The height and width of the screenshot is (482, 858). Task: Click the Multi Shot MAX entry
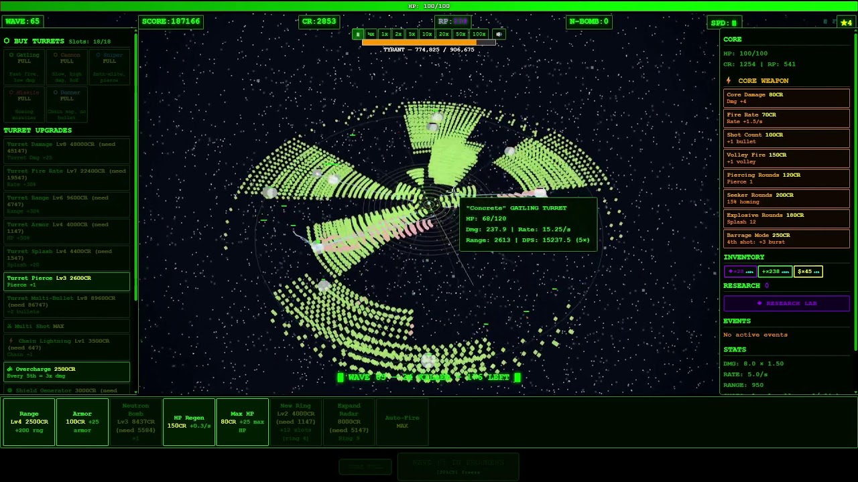pos(66,326)
